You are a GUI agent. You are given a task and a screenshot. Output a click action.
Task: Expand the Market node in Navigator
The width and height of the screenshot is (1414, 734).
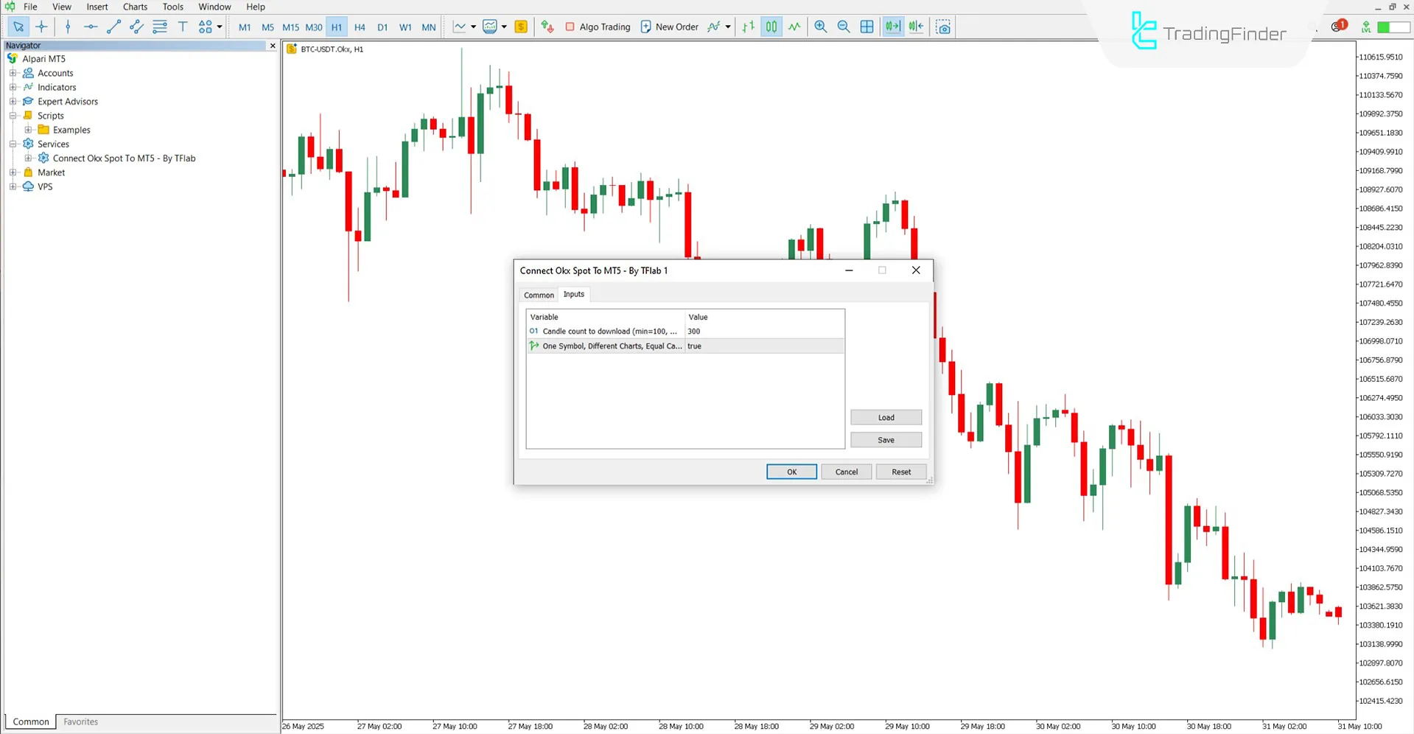coord(13,172)
